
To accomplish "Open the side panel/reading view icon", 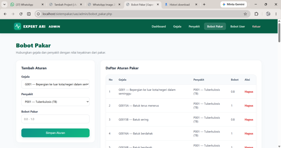I will coord(29,14).
